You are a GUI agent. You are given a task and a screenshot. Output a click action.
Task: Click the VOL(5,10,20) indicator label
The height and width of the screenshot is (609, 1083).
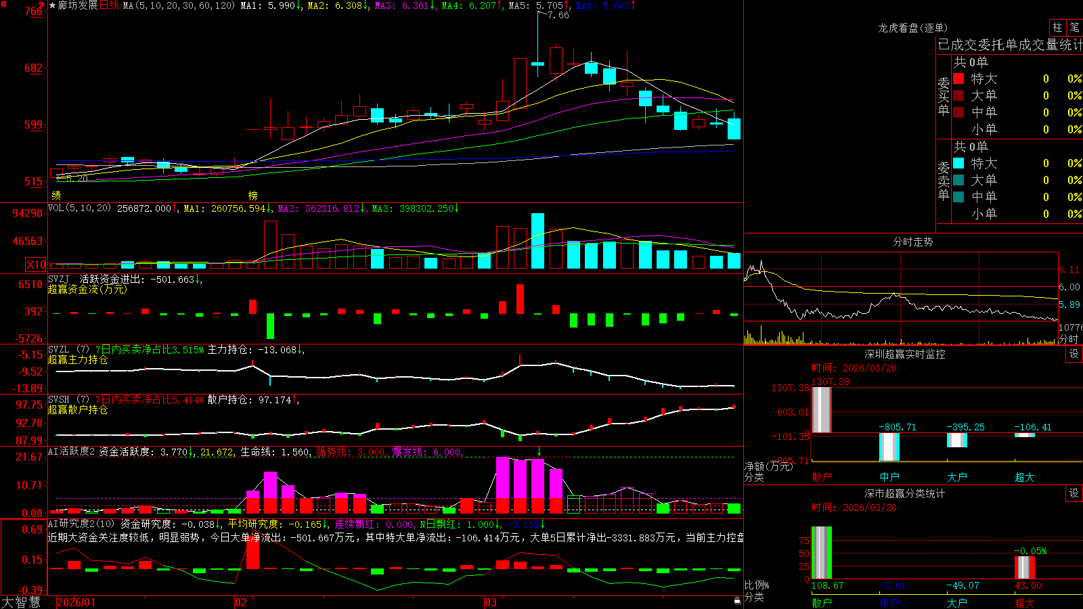[79, 208]
